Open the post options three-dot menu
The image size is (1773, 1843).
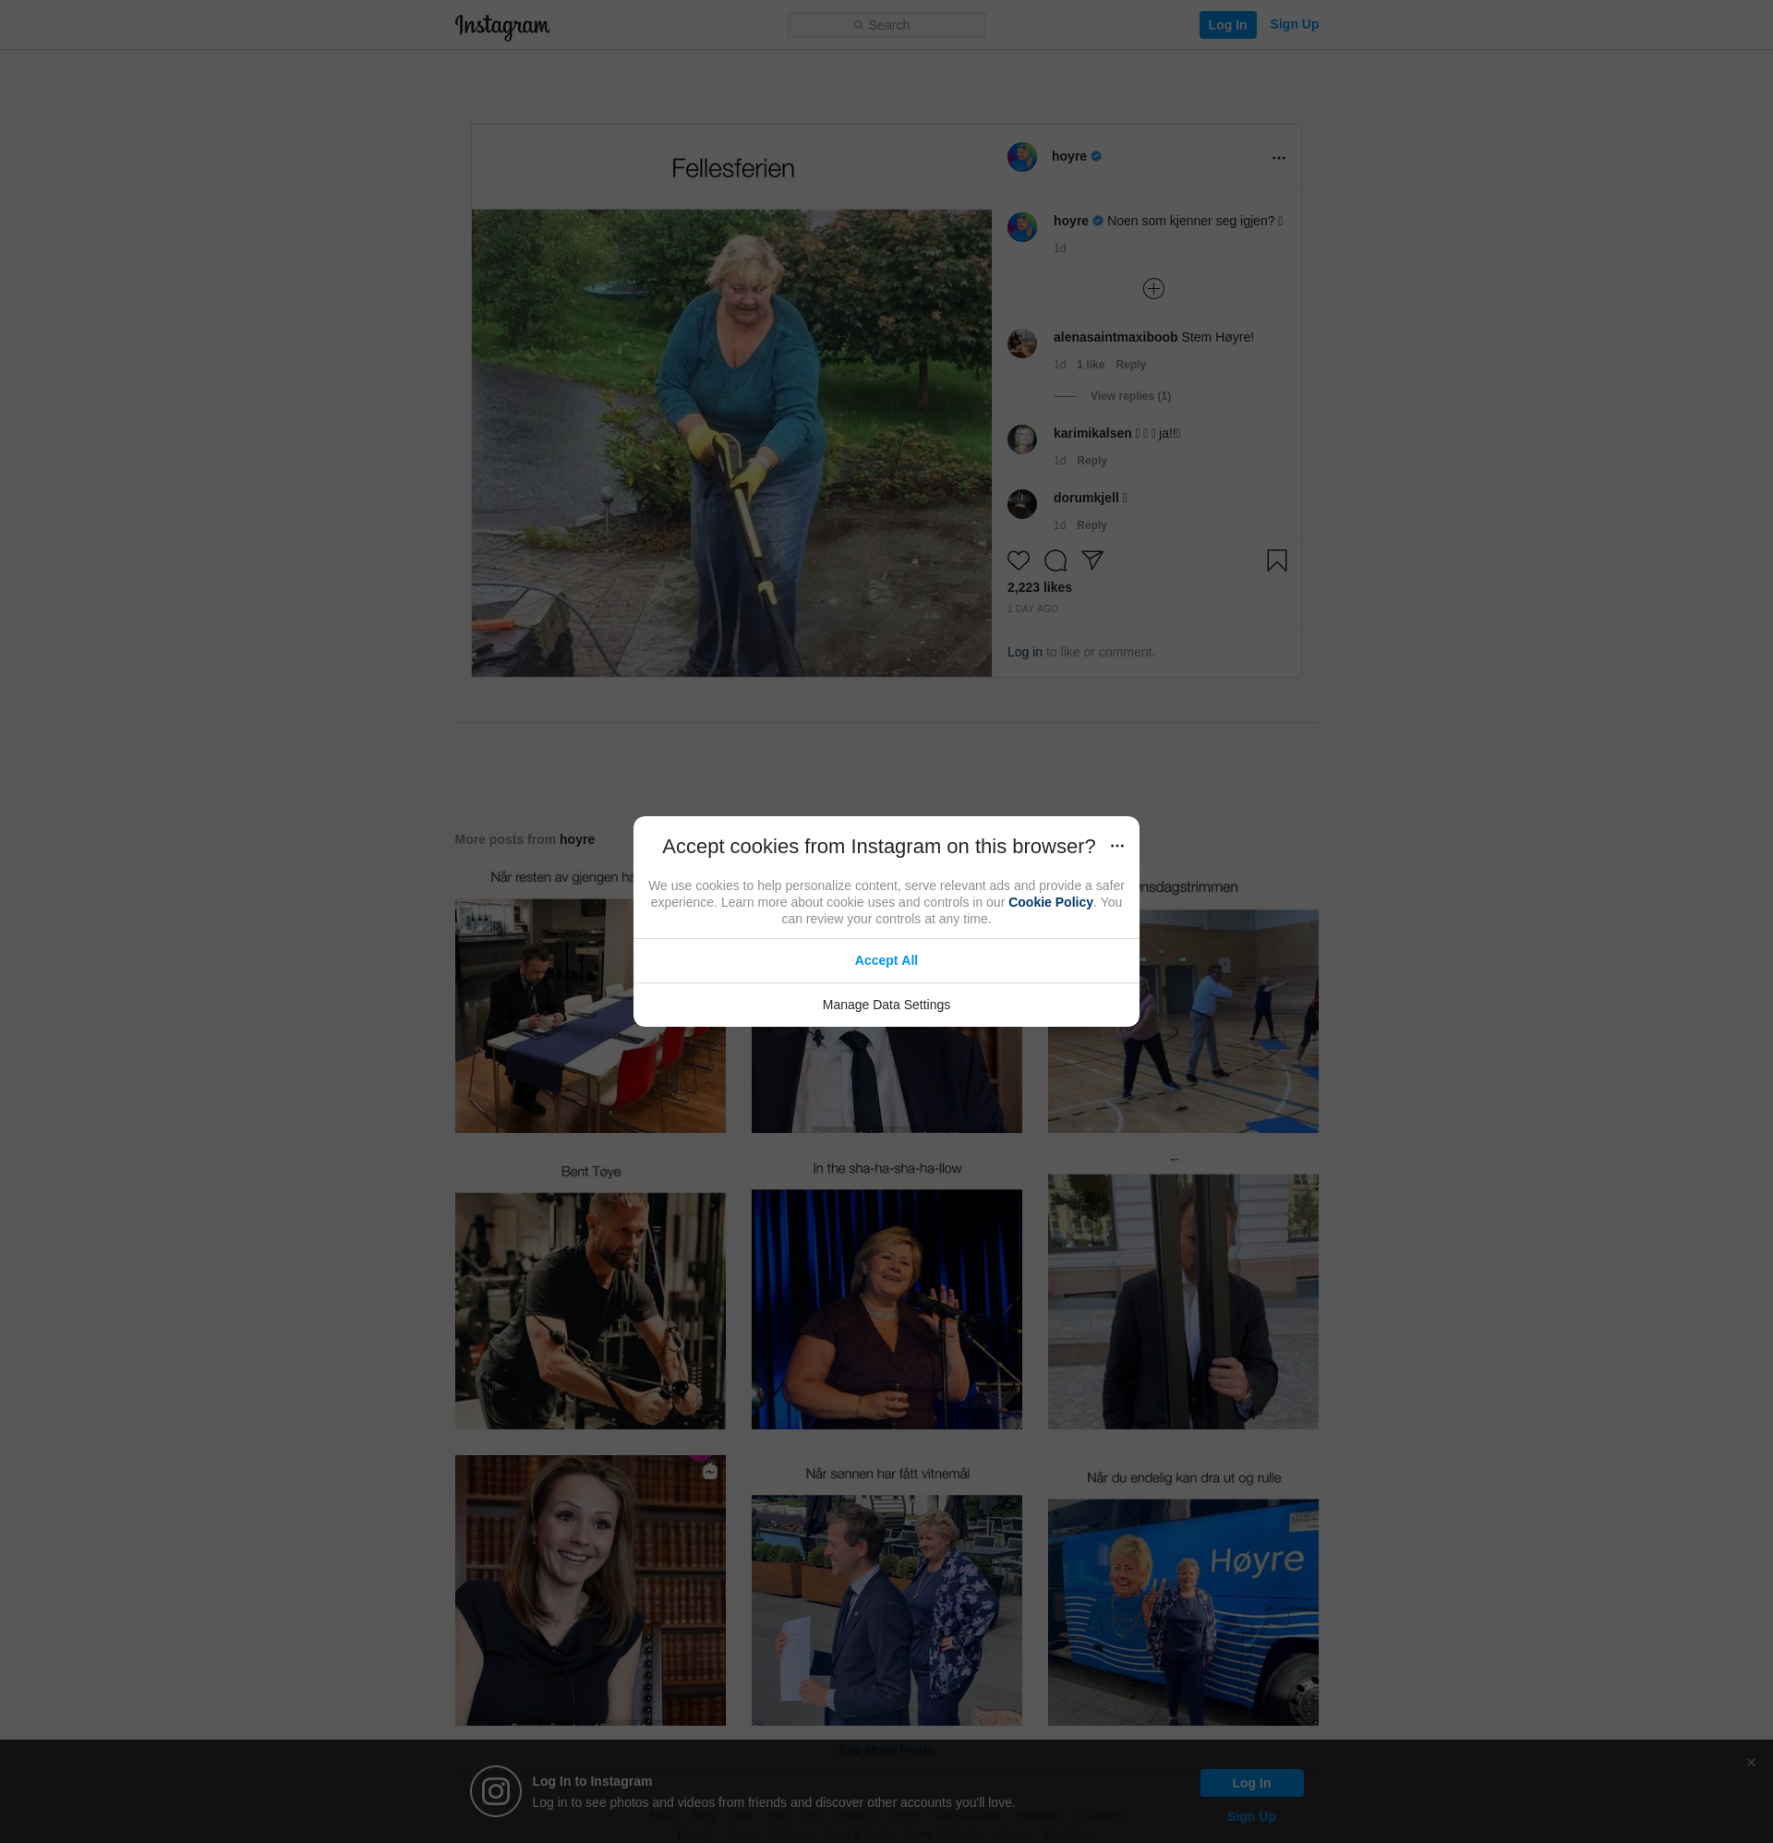(x=1278, y=158)
